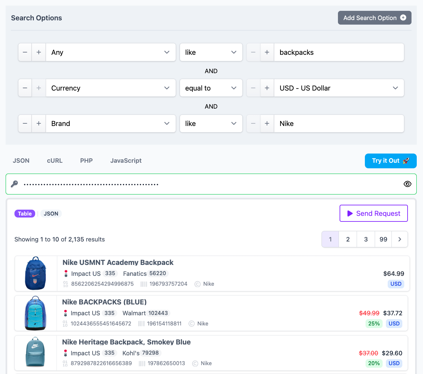
Task: Add a field after the Any row
Action: coord(39,52)
